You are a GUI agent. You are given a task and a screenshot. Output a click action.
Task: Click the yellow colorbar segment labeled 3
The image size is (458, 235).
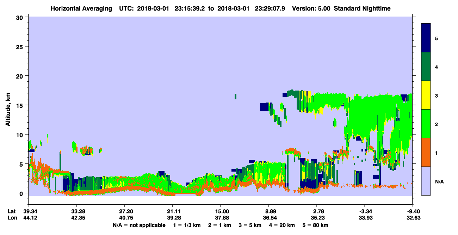coord(426,95)
